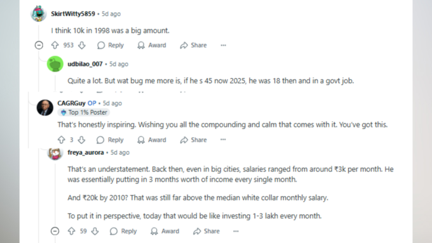Open udbilao_007's profile link
432x243 pixels.
click(85, 64)
